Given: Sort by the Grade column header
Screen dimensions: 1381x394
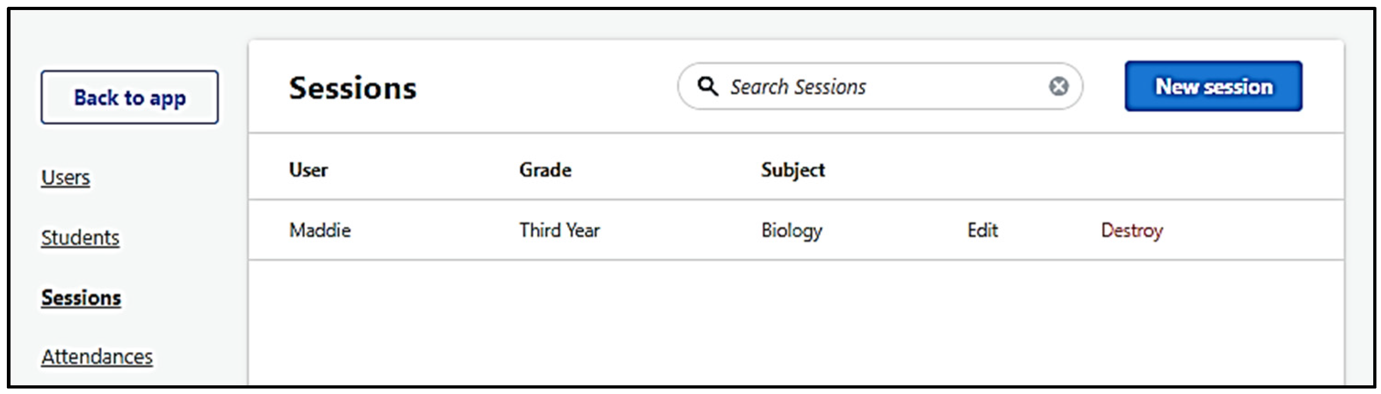Looking at the screenshot, I should [x=545, y=170].
